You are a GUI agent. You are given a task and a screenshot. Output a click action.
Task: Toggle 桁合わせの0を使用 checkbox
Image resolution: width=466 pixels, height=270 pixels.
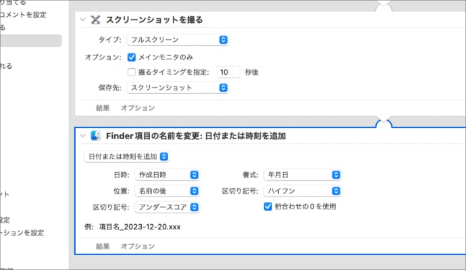[268, 207]
